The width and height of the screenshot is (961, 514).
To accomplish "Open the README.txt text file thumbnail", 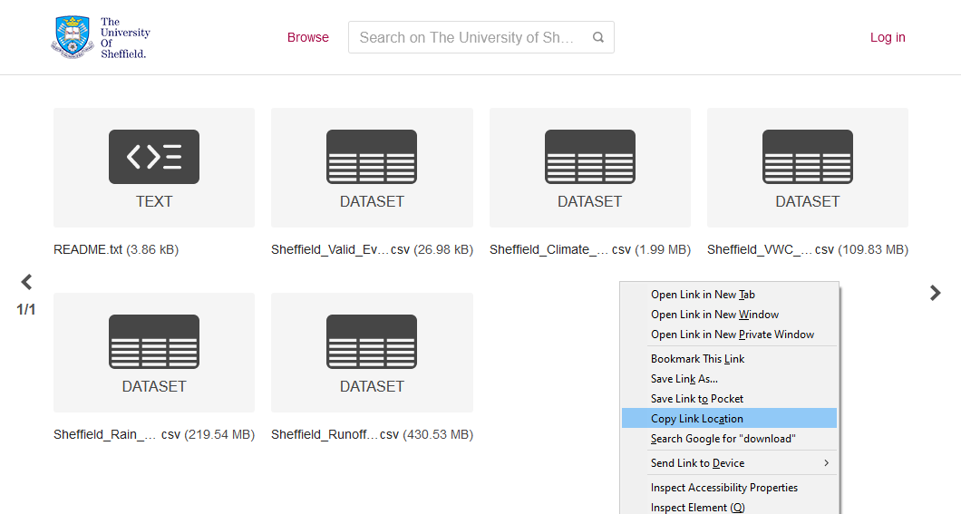I will pyautogui.click(x=154, y=168).
